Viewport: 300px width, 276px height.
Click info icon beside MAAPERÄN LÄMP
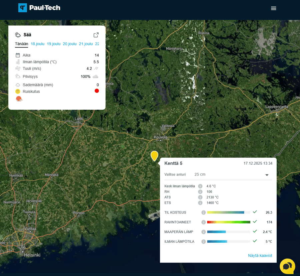tap(203, 232)
